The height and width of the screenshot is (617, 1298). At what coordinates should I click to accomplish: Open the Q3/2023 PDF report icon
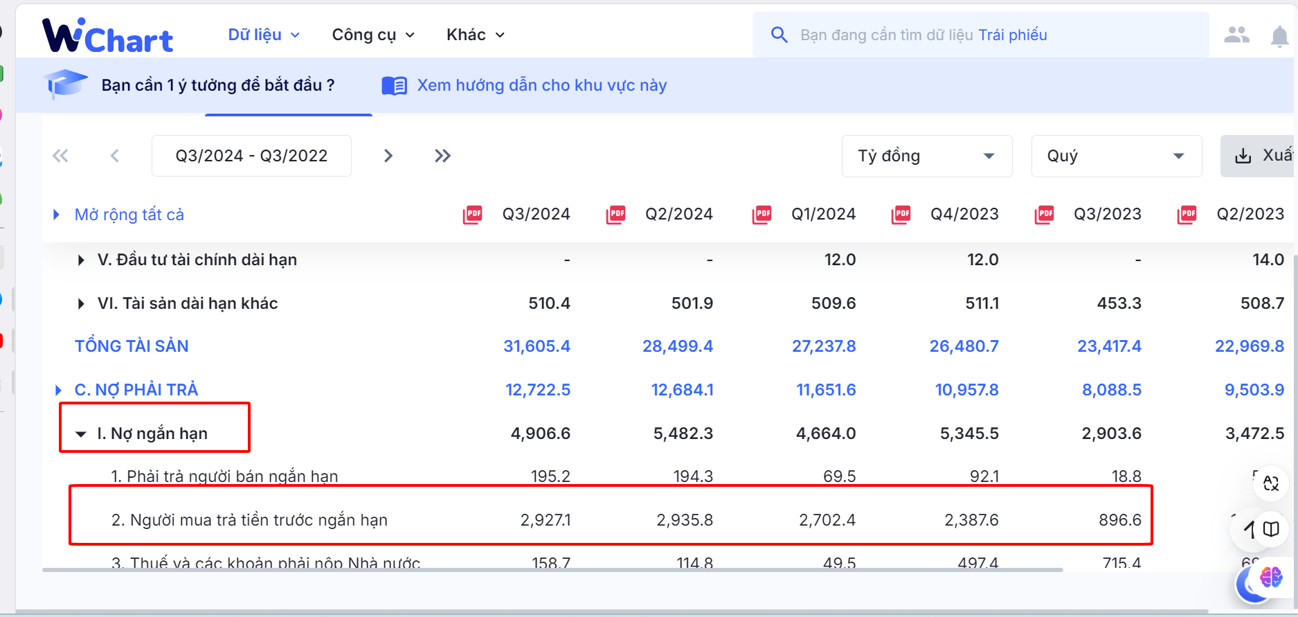coord(1045,215)
